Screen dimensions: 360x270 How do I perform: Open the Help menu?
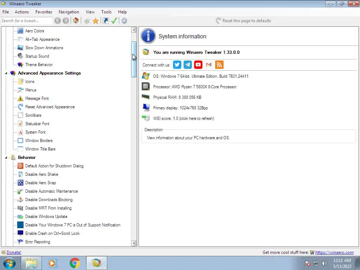pyautogui.click(x=122, y=12)
